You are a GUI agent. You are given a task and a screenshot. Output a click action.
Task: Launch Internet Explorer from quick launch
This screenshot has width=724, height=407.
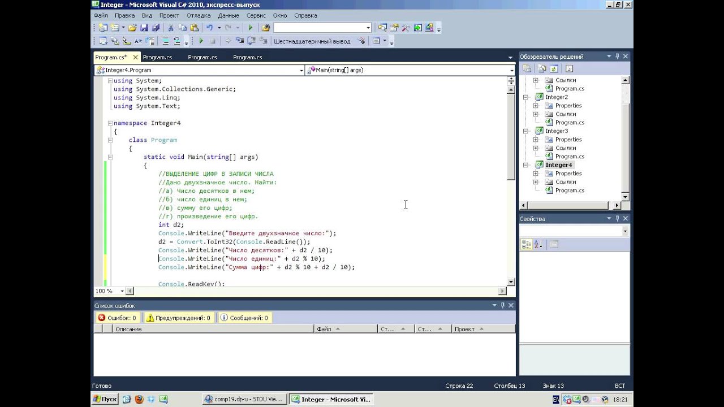click(127, 399)
